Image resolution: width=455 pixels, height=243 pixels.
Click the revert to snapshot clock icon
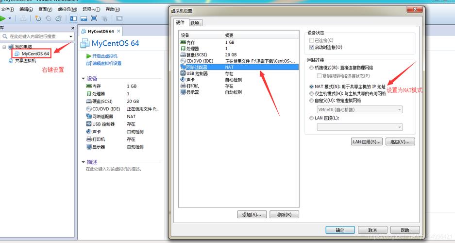[48, 18]
